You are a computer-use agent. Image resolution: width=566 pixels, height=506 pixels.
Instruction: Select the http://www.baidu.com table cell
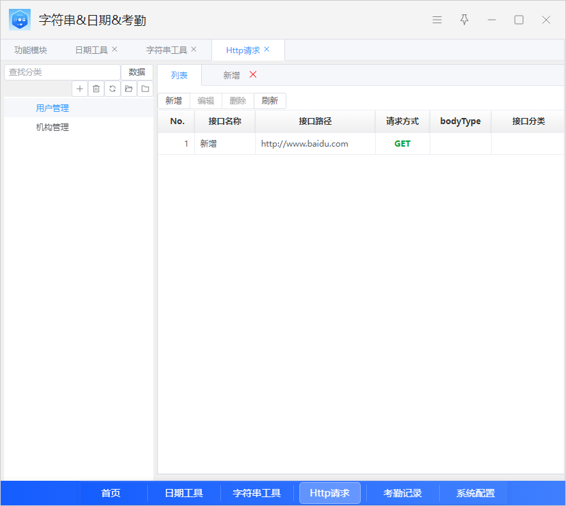click(315, 144)
